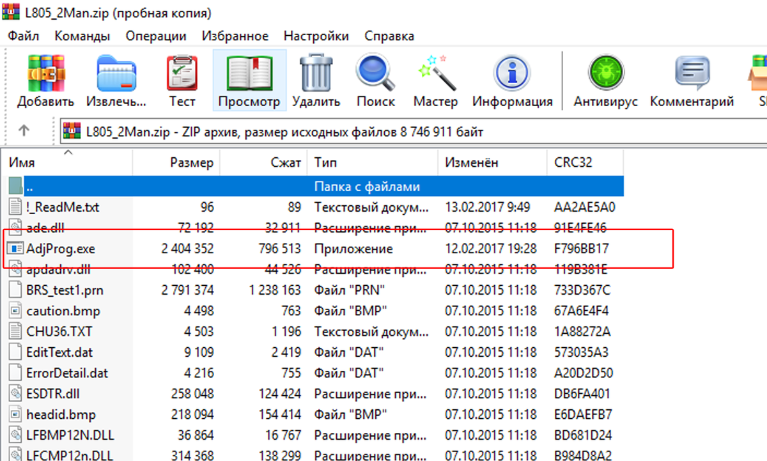Select the AdjProg.exe file name
The height and width of the screenshot is (461, 767).
pos(61,248)
